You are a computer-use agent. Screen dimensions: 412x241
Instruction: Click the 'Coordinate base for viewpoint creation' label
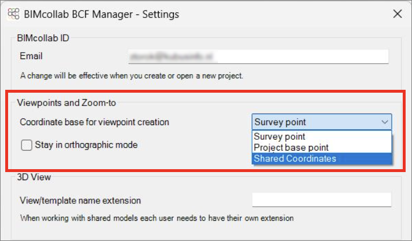[x=94, y=122]
